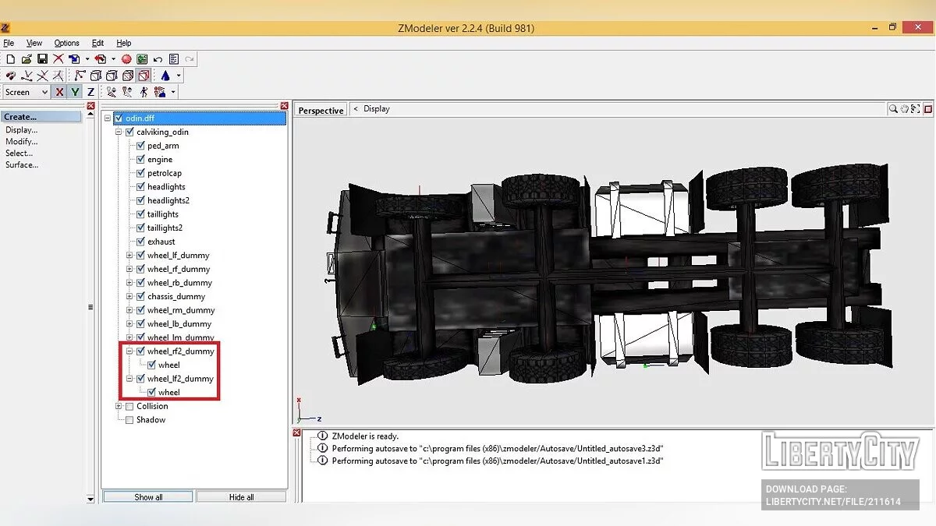The width and height of the screenshot is (936, 526).
Task: Click the Show all button
Action: 148,497
